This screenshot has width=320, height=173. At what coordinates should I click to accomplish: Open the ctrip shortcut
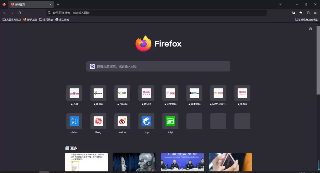pyautogui.click(x=146, y=121)
